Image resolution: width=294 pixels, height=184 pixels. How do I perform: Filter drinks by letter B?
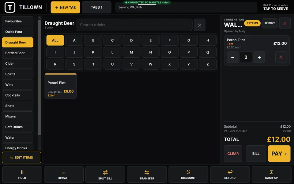point(93,40)
